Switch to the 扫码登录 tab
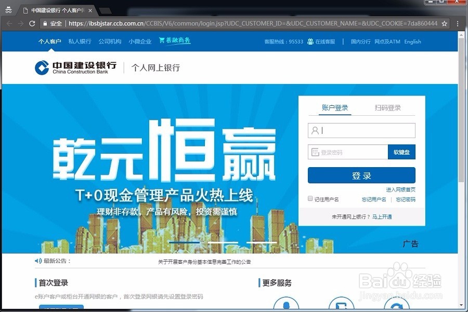Image resolution: width=468 pixels, height=312 pixels. pyautogui.click(x=388, y=107)
